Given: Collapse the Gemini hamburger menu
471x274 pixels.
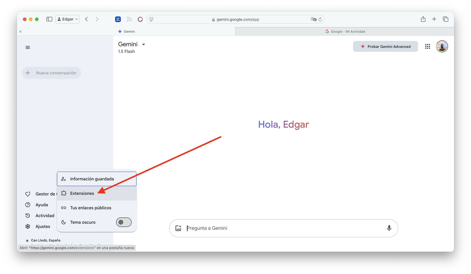Looking at the screenshot, I should point(28,47).
